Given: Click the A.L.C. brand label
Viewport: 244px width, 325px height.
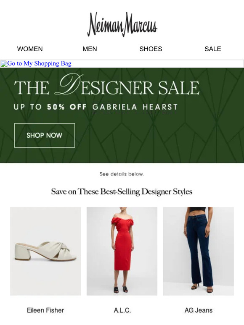Looking at the screenshot, I should [x=122, y=310].
